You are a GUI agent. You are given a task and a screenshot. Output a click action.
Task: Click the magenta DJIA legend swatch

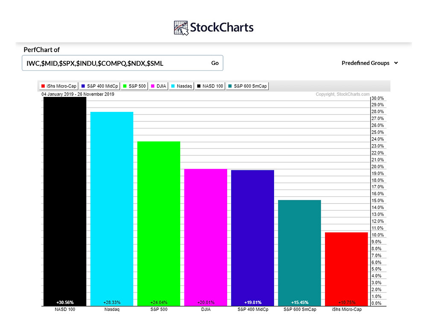(x=152, y=86)
